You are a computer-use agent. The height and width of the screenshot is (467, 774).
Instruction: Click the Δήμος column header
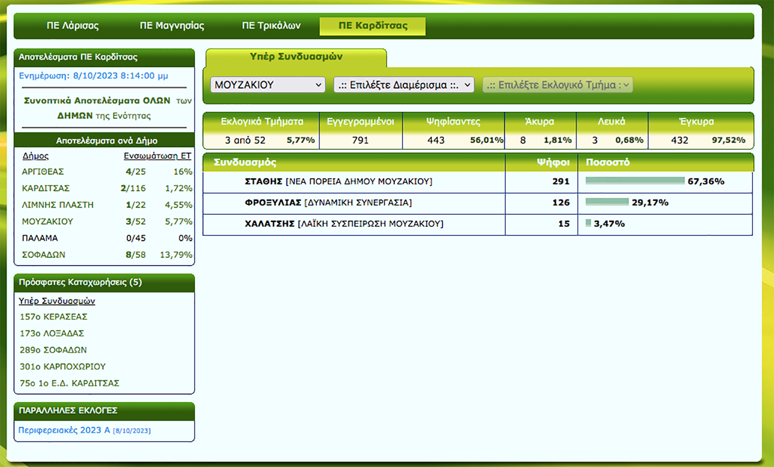point(35,156)
